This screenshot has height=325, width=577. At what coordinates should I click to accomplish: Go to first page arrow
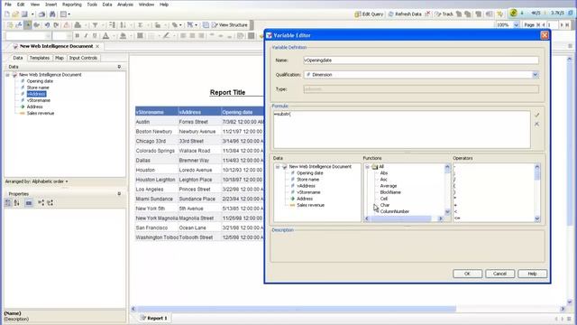[538, 25]
